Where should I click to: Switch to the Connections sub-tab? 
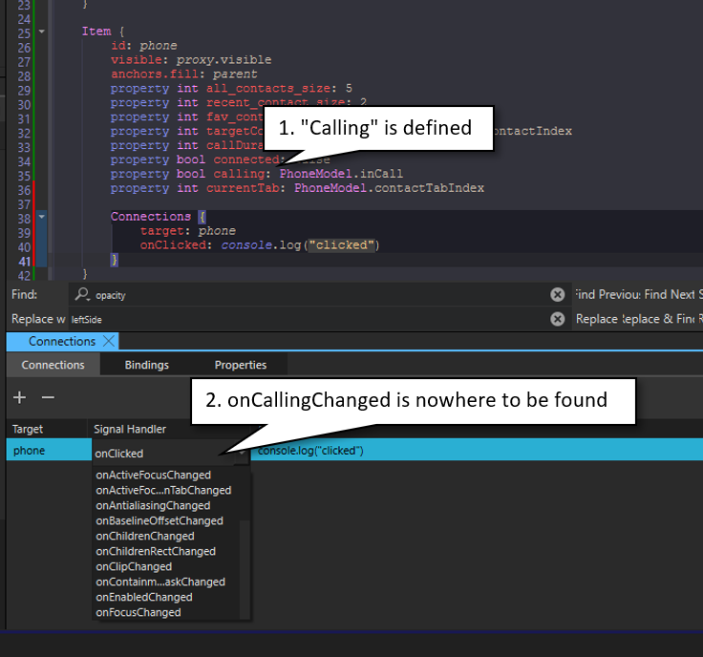pos(53,365)
